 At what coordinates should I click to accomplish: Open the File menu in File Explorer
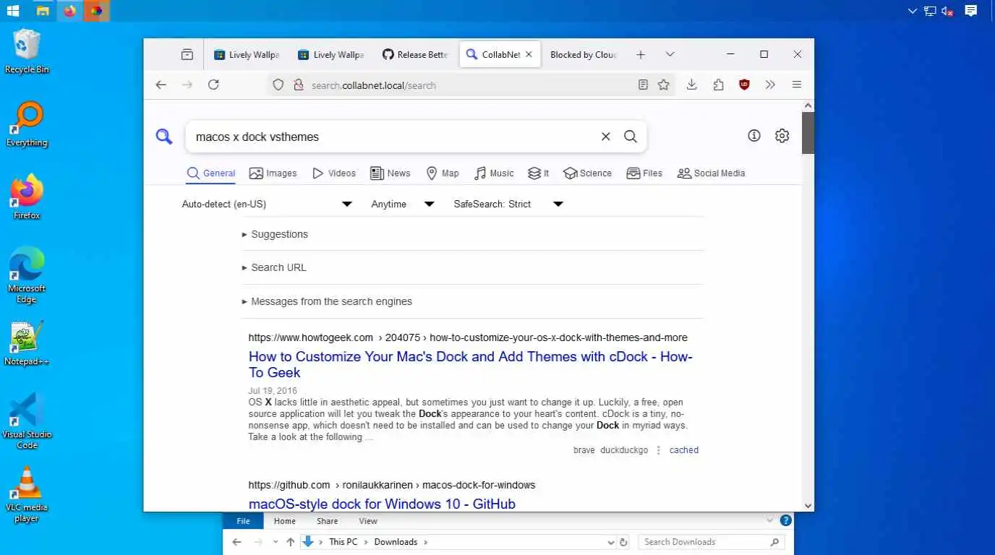coord(243,521)
